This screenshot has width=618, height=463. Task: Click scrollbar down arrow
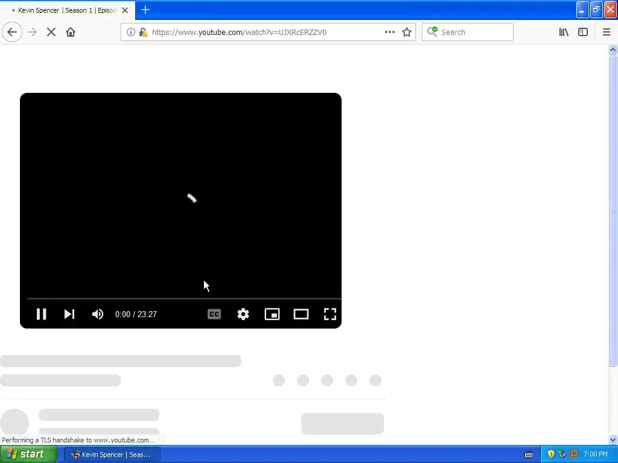(x=613, y=440)
